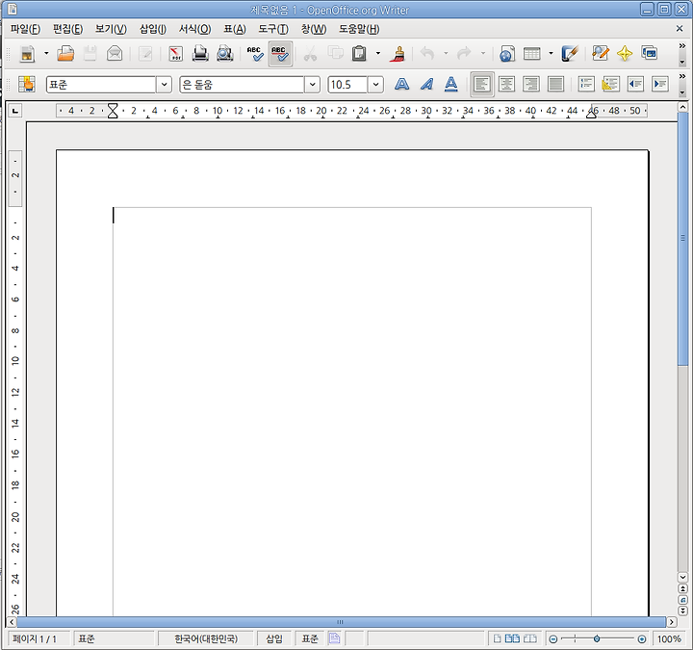Open a file with the folder icon
Screen dimensions: 693x650
click(x=65, y=54)
